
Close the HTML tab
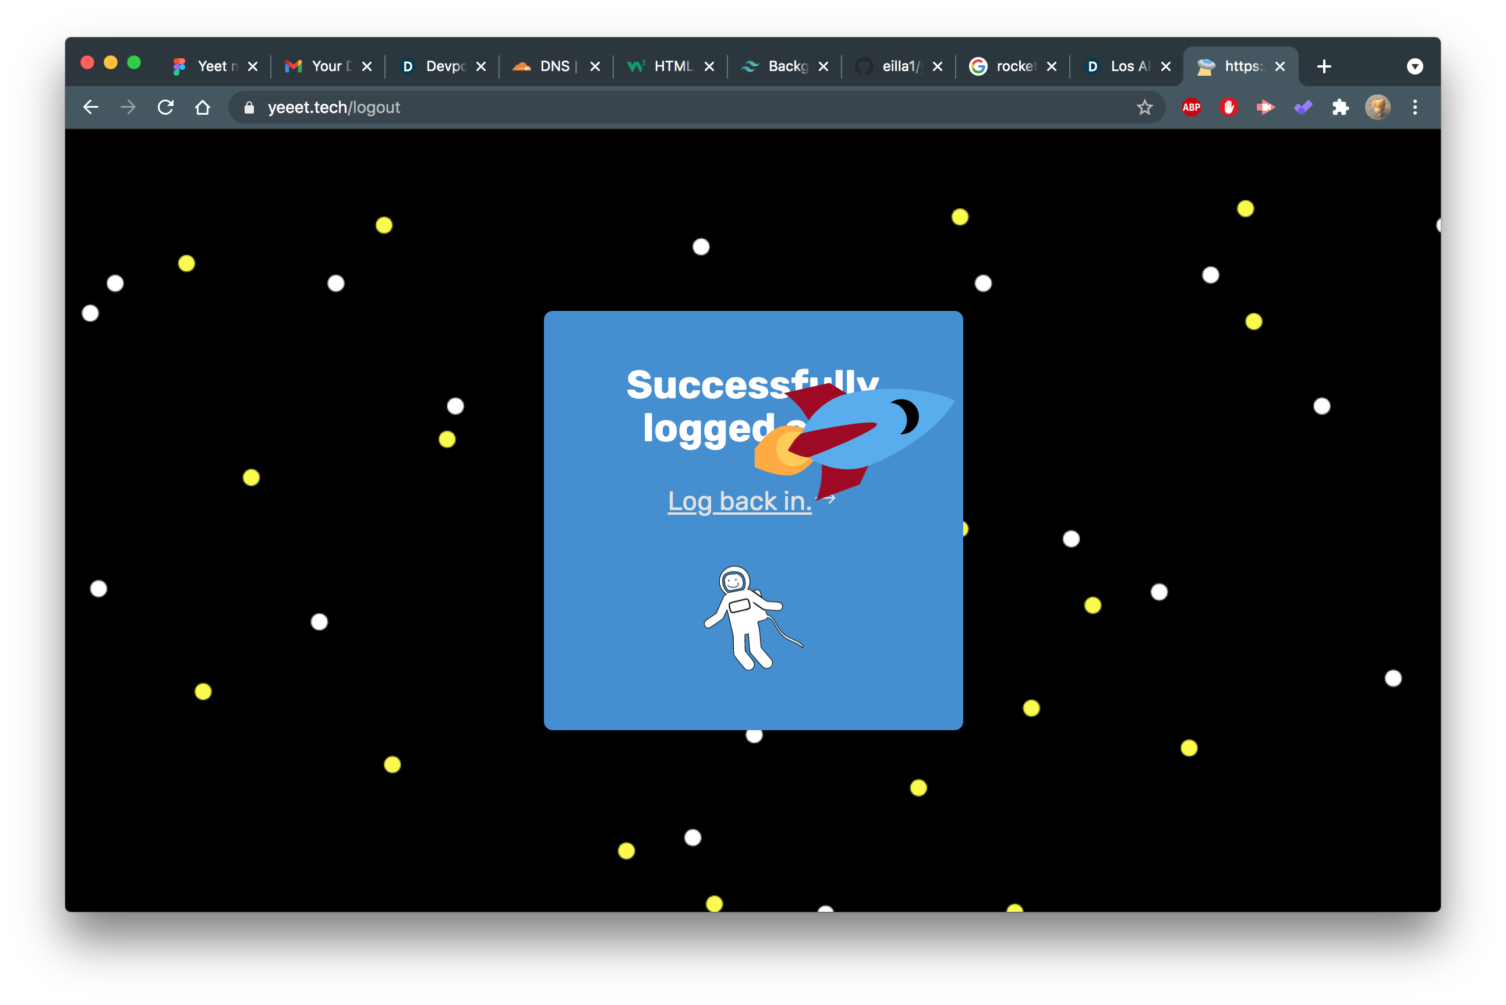[709, 66]
